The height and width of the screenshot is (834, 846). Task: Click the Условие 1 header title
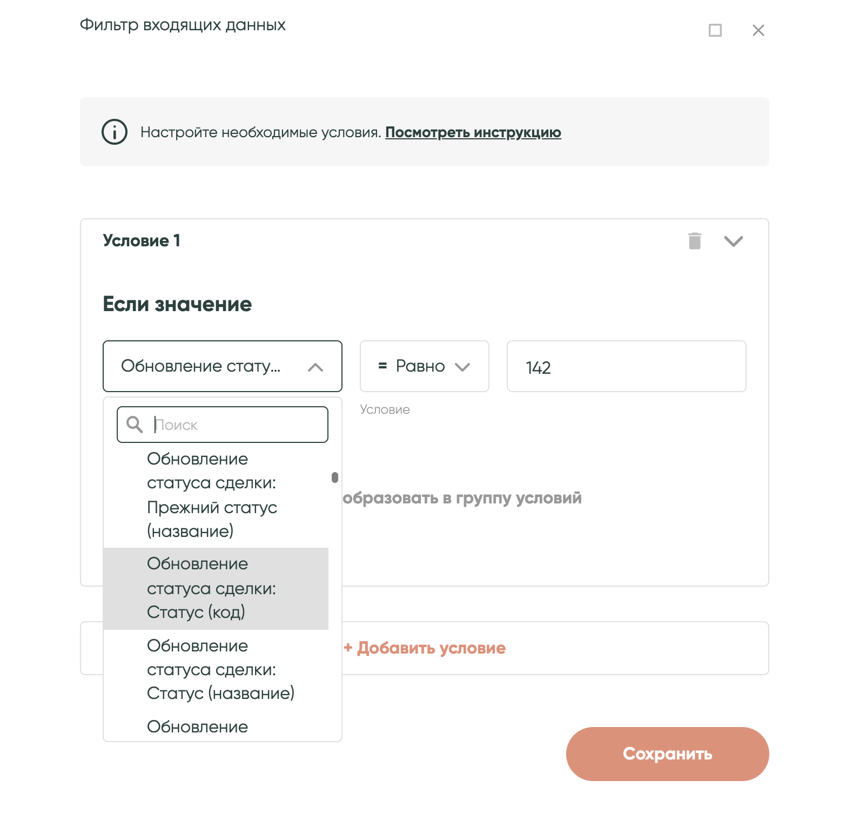(x=142, y=241)
